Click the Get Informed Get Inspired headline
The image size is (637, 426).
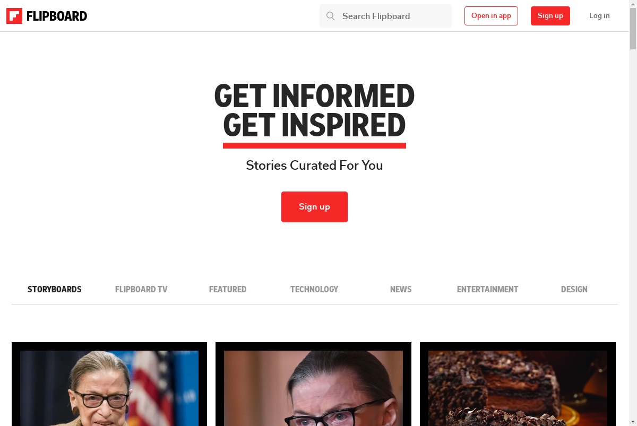point(314,110)
